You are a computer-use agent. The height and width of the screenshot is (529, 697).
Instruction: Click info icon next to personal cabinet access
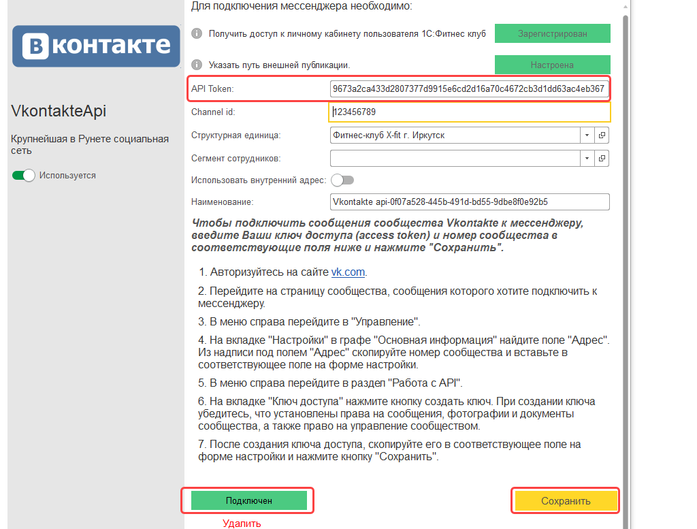click(197, 34)
